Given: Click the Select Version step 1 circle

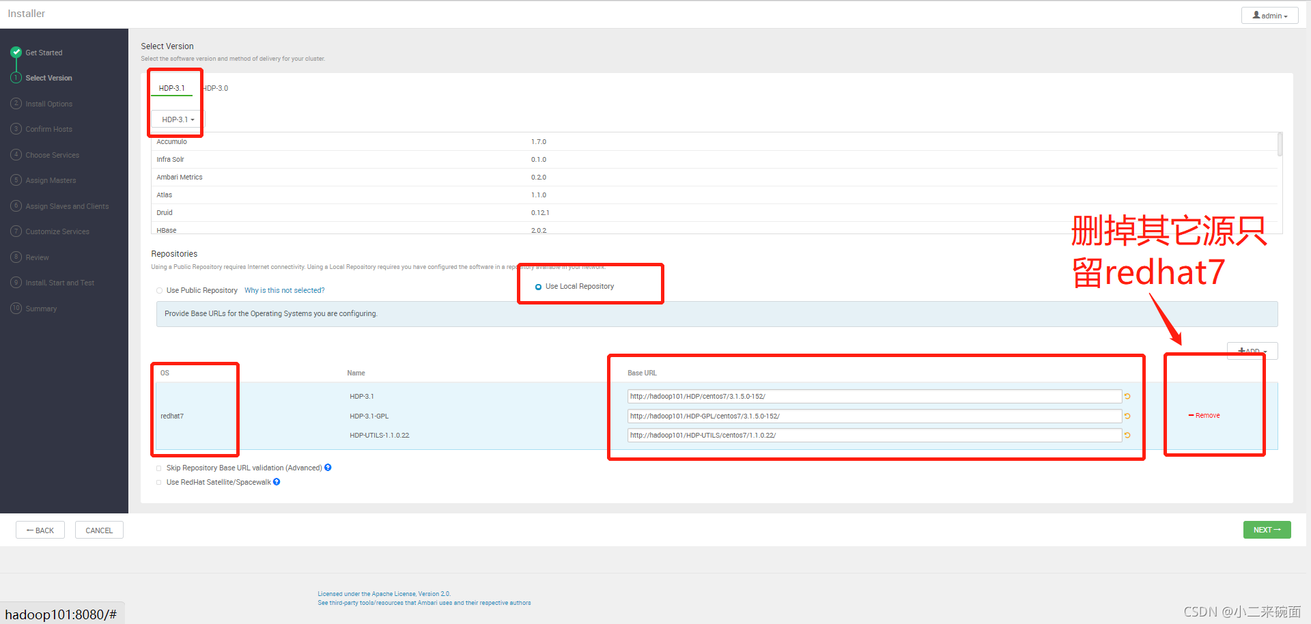Looking at the screenshot, I should coord(16,78).
